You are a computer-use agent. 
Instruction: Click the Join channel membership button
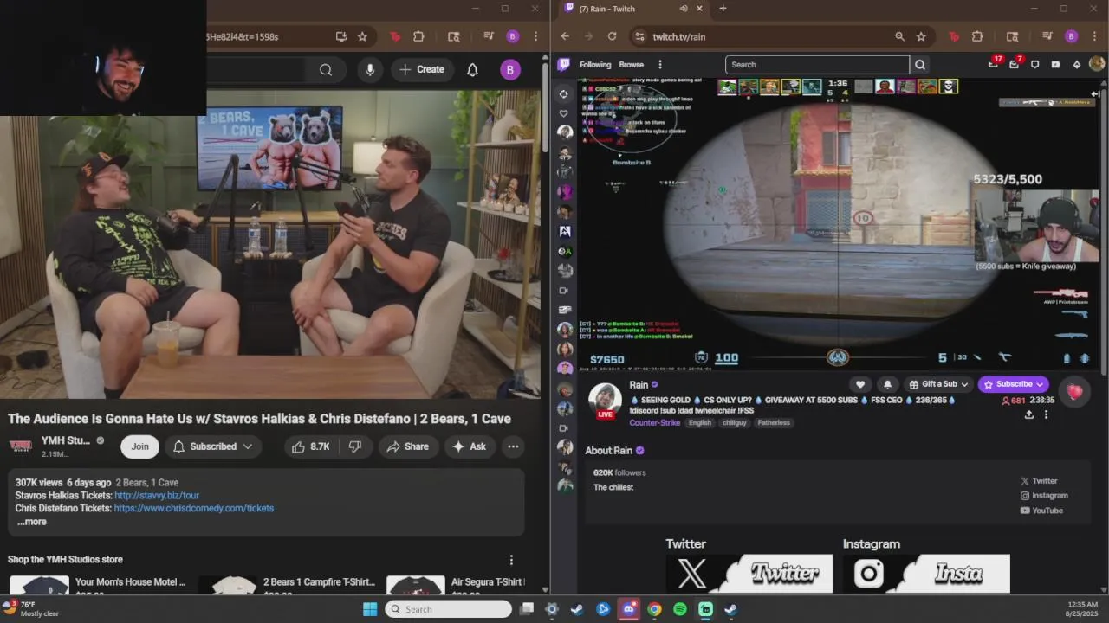139,446
